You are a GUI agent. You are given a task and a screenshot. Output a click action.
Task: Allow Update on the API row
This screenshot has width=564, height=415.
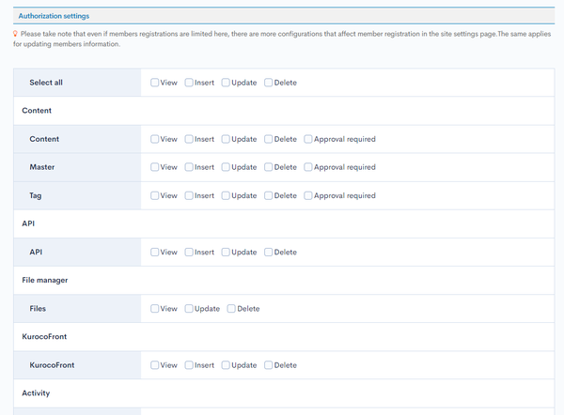(226, 253)
